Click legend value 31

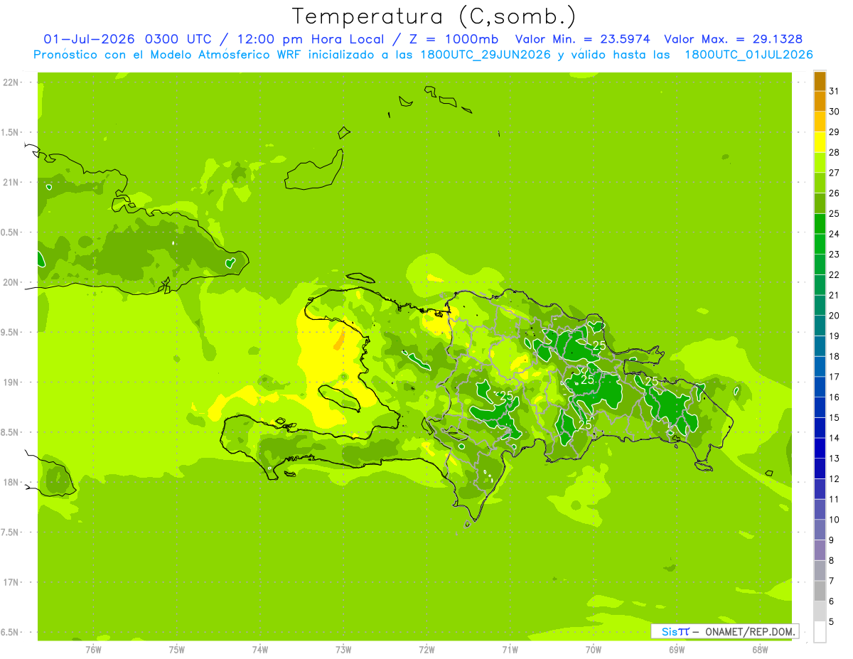coord(835,91)
